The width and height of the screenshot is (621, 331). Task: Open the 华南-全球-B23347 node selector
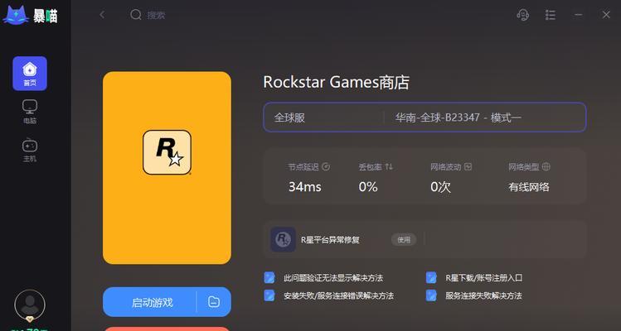coord(485,118)
